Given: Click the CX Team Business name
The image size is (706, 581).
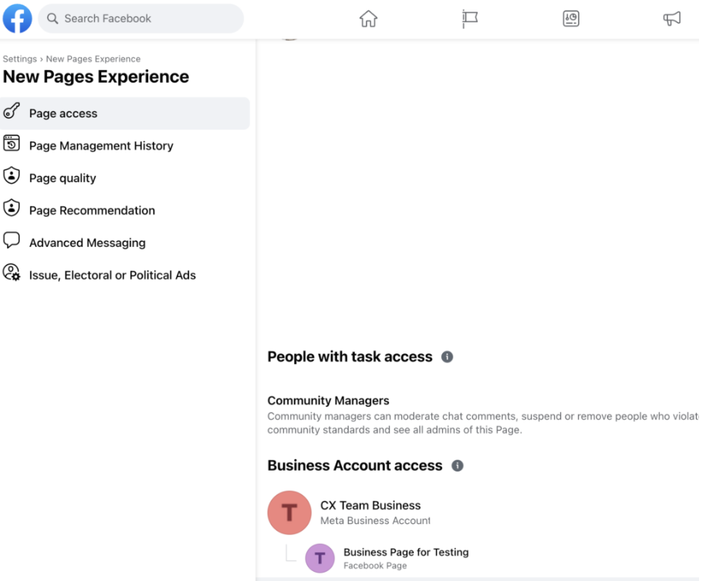Looking at the screenshot, I should 370,506.
